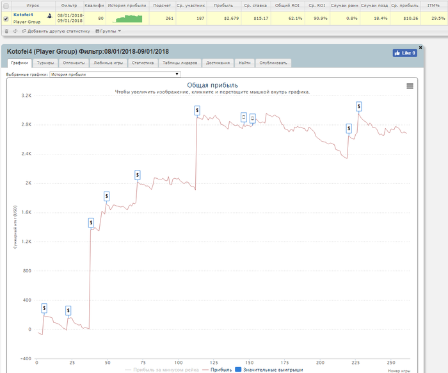Sort by the Игрок column header

(x=33, y=5)
